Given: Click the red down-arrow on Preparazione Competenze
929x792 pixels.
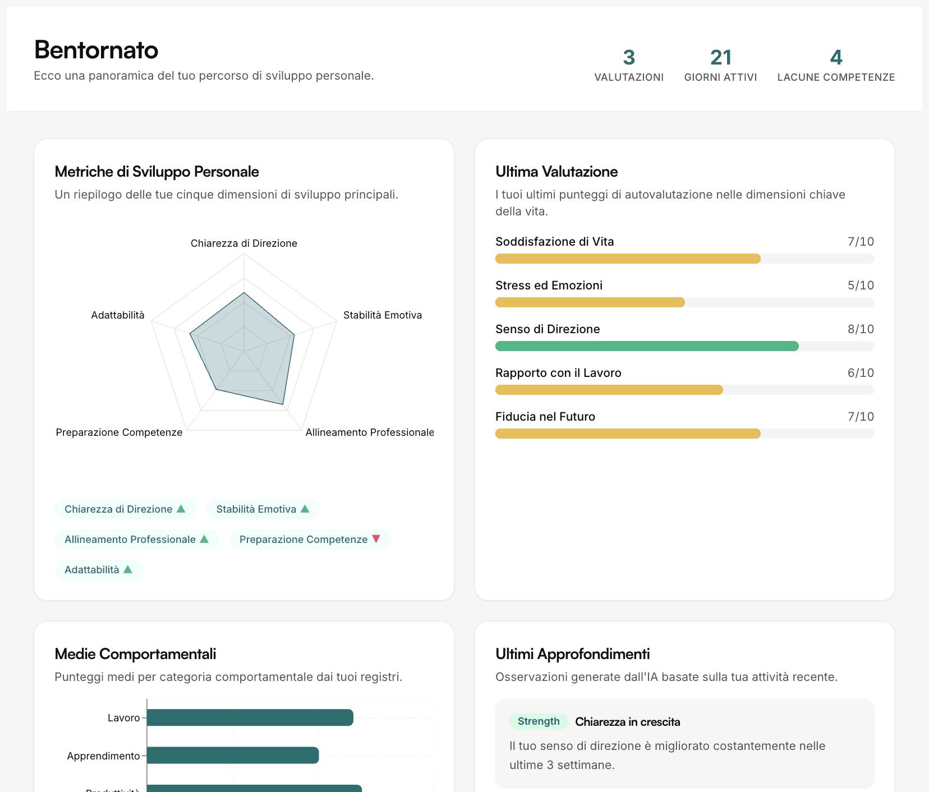Looking at the screenshot, I should 375,539.
